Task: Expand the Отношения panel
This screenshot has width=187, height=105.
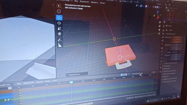Action: (167, 66)
